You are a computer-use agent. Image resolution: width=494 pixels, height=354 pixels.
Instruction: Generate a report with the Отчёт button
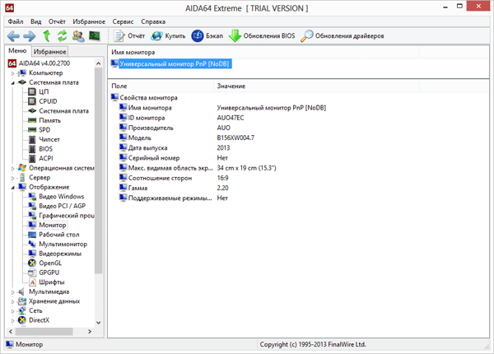click(x=129, y=36)
